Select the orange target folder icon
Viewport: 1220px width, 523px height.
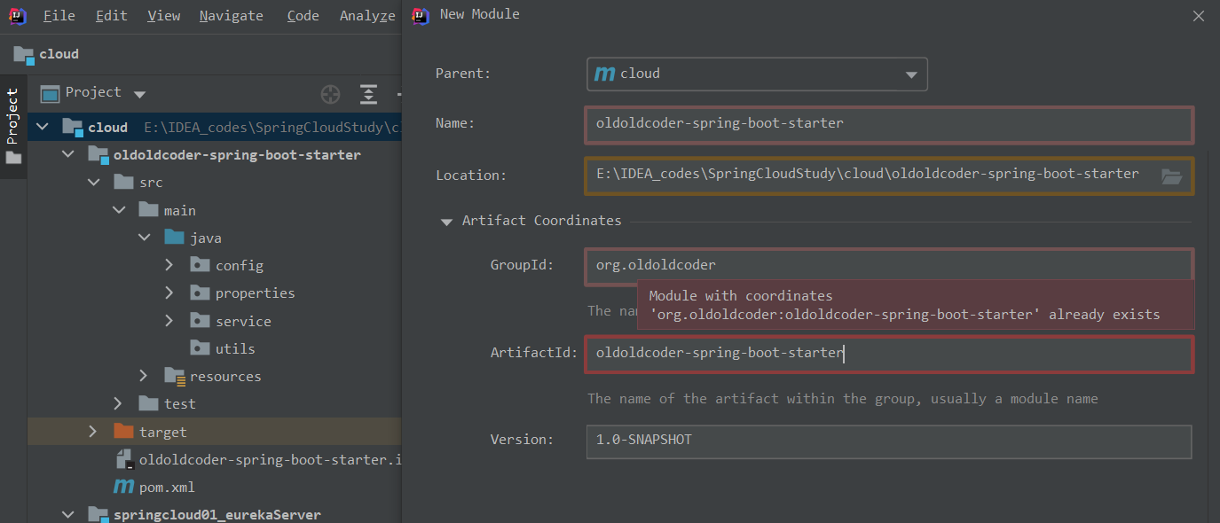(x=123, y=432)
